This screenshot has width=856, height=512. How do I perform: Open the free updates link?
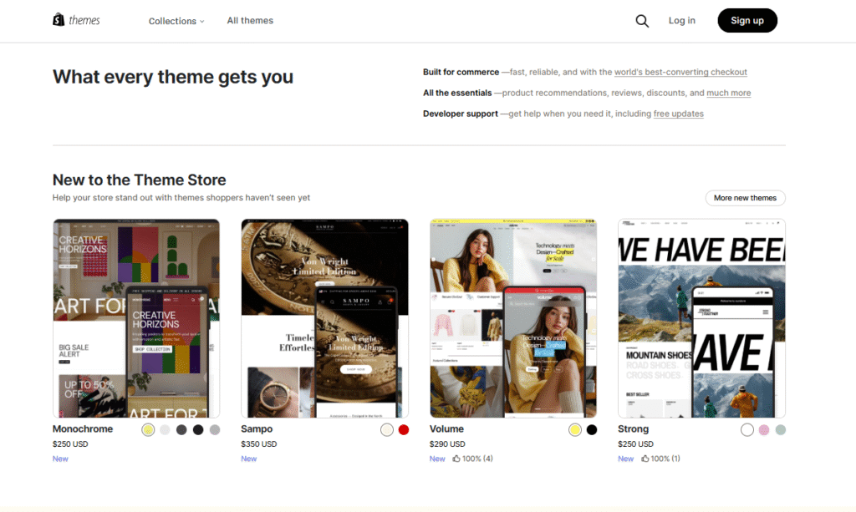678,114
